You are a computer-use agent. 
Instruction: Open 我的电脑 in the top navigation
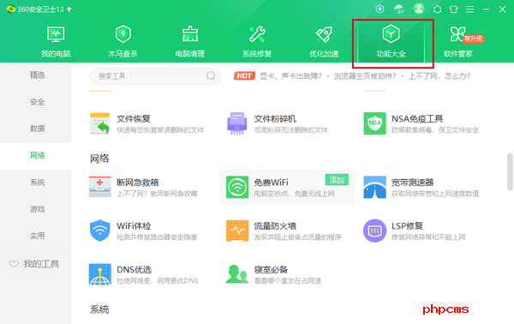point(56,41)
